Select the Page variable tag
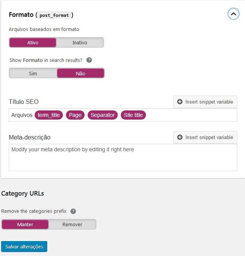 (x=75, y=115)
